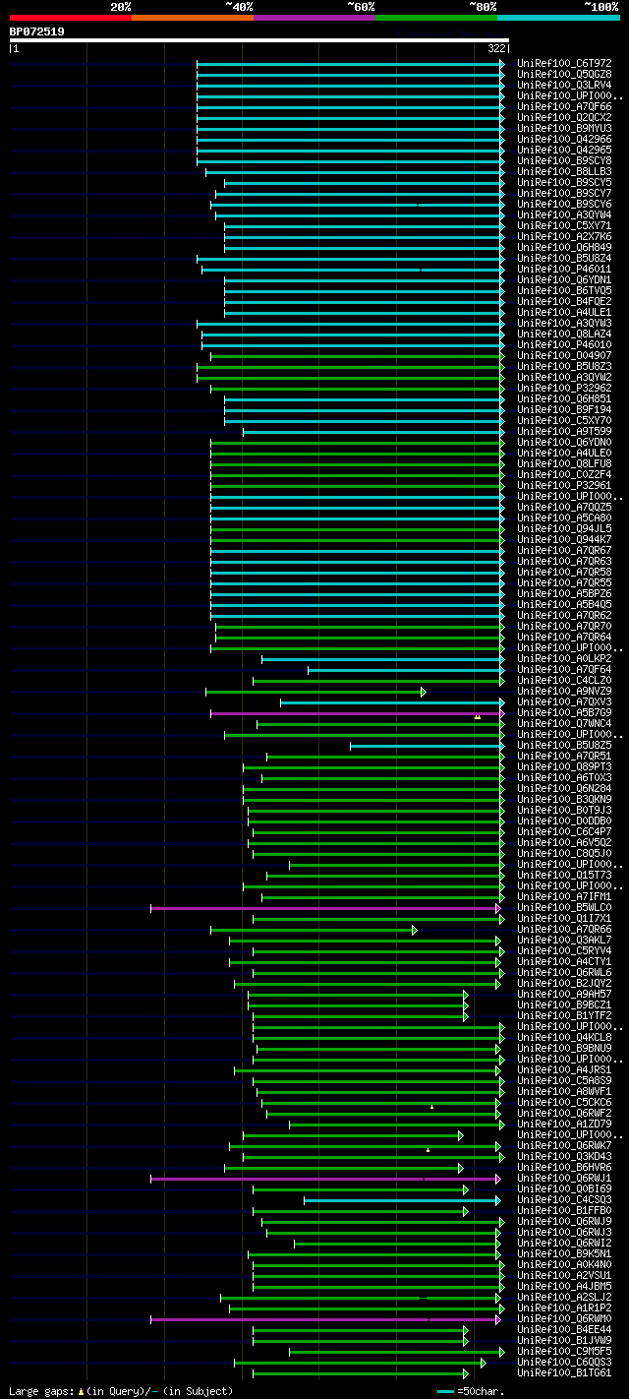Image resolution: width=629 pixels, height=1399 pixels.
Task: Select the UniRef100_Q7WNC4 label
Action: (x=564, y=723)
